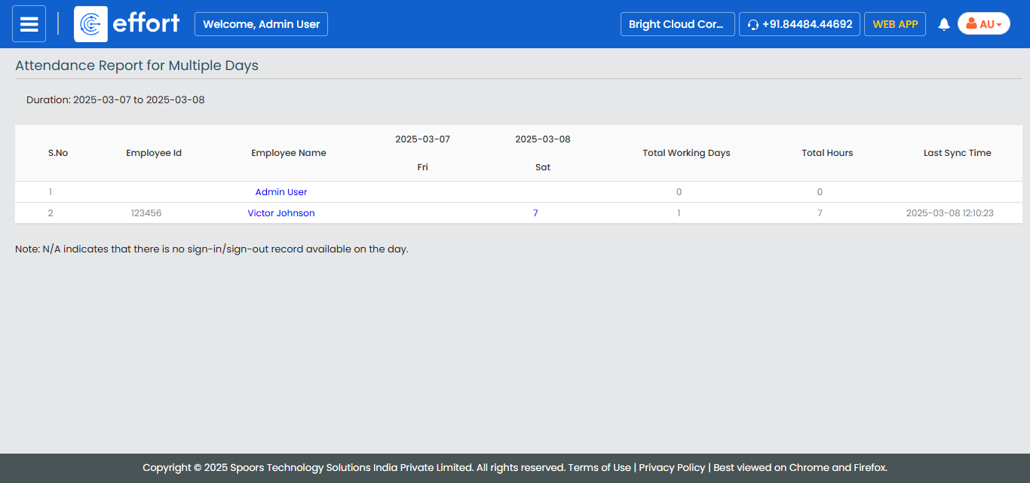Click the Effort logo icon
Viewport: 1030px width, 483px height.
coord(90,24)
